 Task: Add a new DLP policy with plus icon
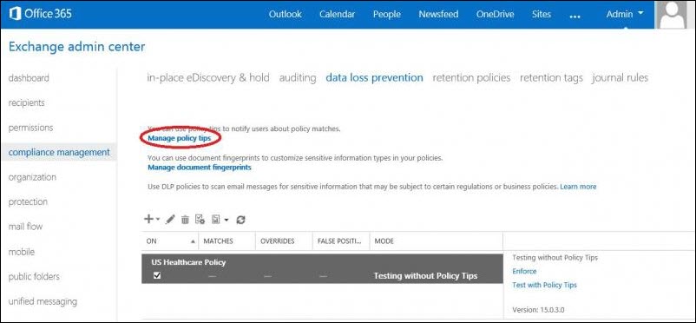(149, 219)
